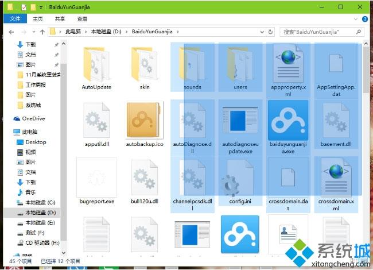Click 此电脑 in the address bar
This screenshot has height=270, width=373.
[73, 32]
